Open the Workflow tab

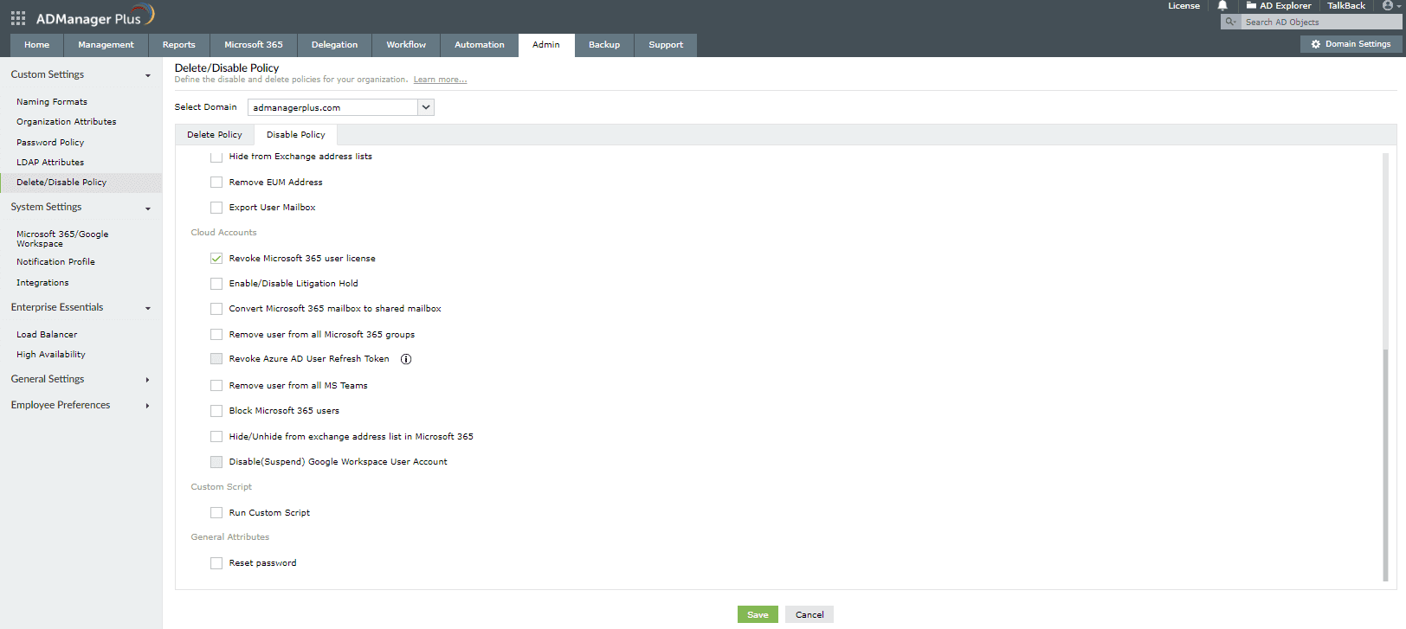pos(406,45)
